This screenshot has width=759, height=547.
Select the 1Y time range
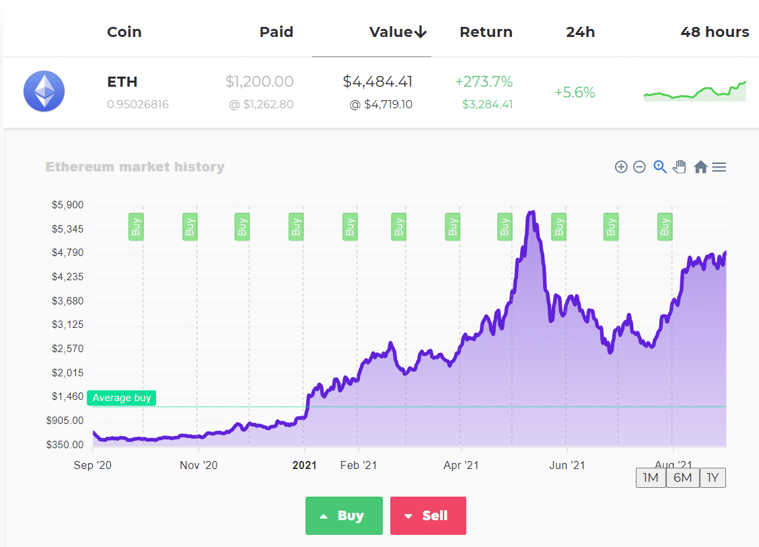click(713, 478)
